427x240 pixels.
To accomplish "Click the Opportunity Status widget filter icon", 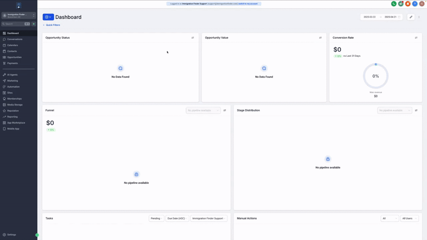I will pyautogui.click(x=193, y=38).
